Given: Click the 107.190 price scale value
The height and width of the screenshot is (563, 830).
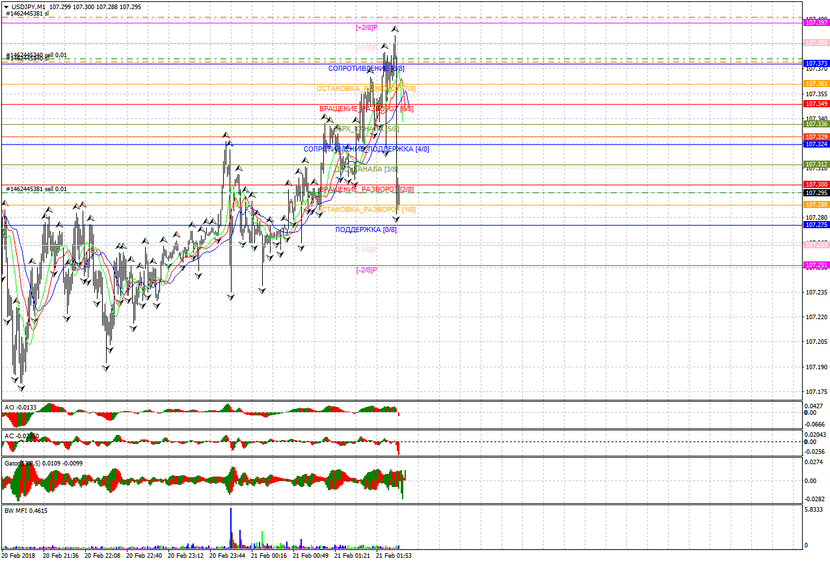Looking at the screenshot, I should [x=816, y=367].
